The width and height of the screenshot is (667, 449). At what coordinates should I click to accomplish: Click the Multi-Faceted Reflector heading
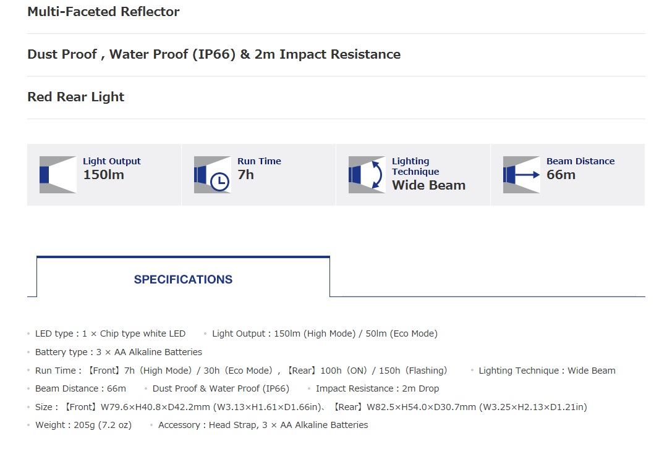103,12
